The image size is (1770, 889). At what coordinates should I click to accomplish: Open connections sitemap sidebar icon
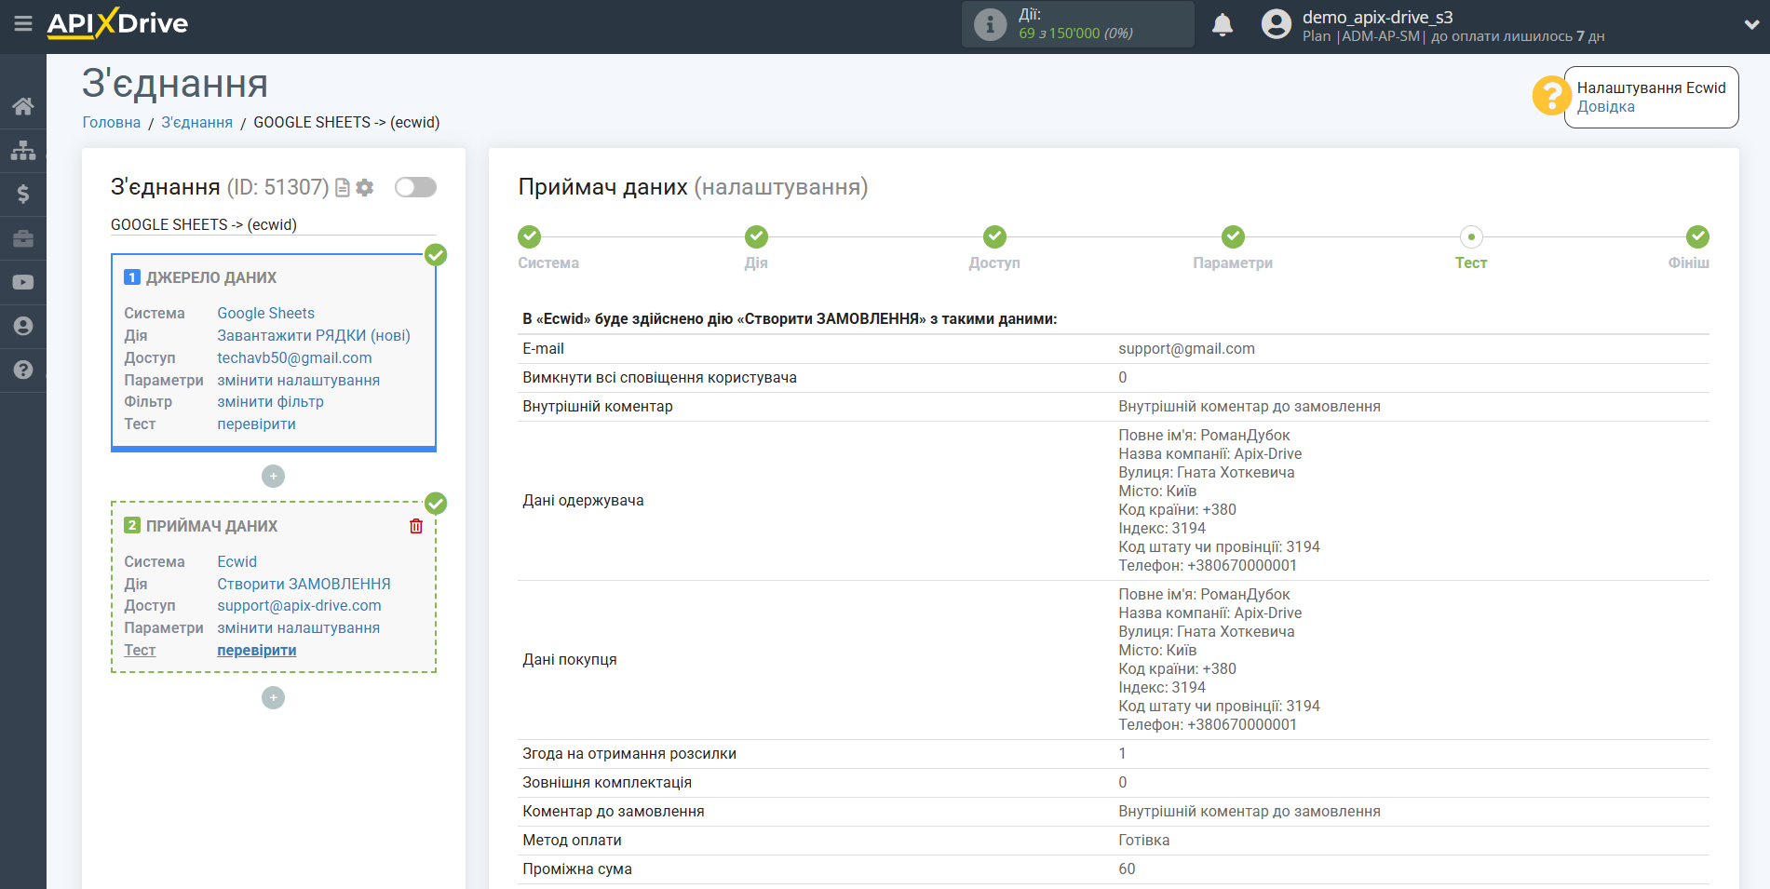[23, 150]
